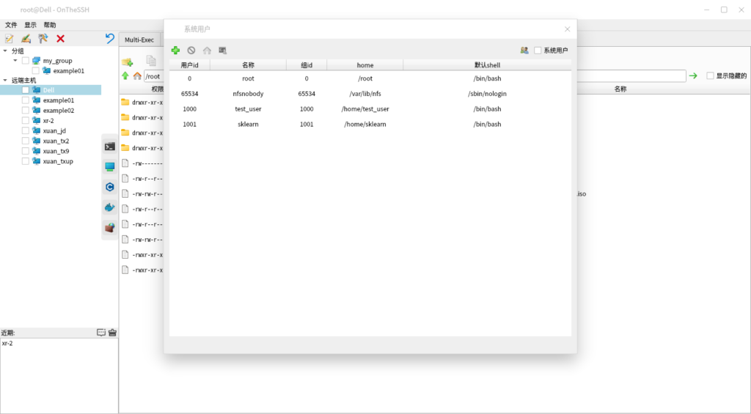This screenshot has width=751, height=414.
Task: Collapse the my_group tree node
Action: [x=15, y=61]
